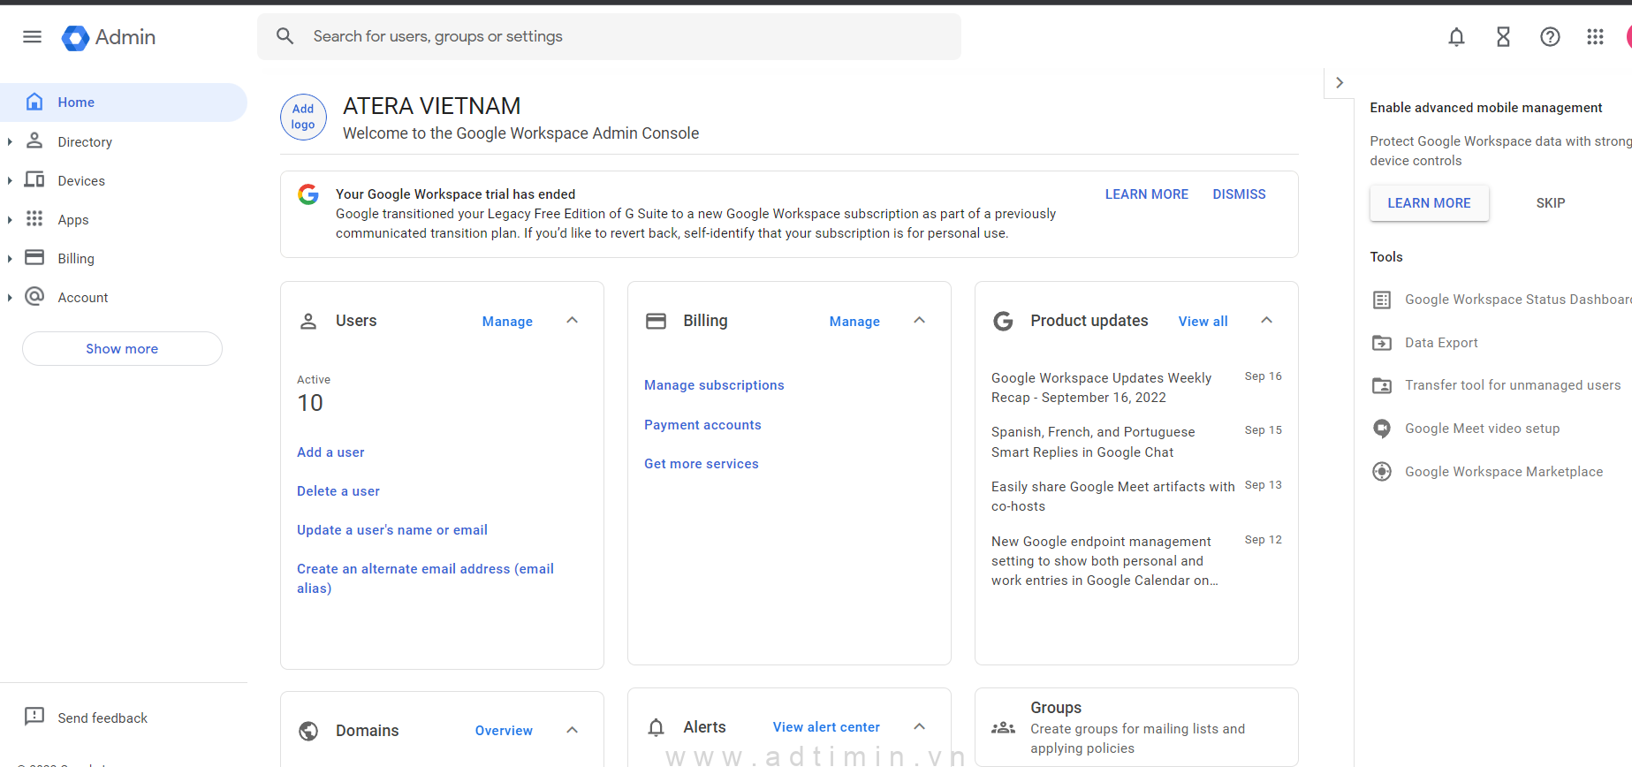Image resolution: width=1632 pixels, height=767 pixels.
Task: Click LEARN MORE in trial banner
Action: pyautogui.click(x=1146, y=194)
